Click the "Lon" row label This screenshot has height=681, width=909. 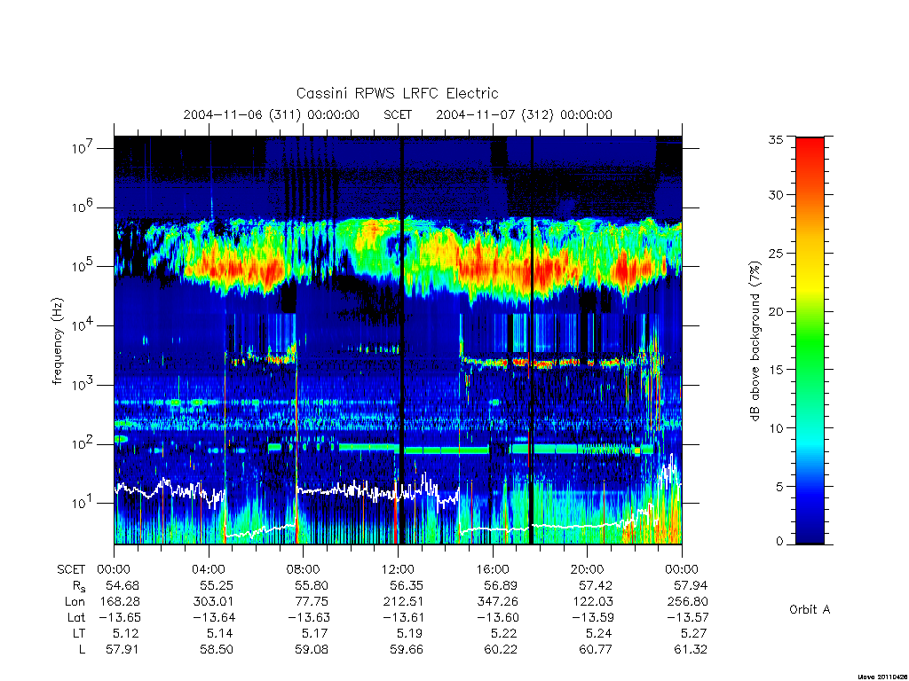point(75,602)
